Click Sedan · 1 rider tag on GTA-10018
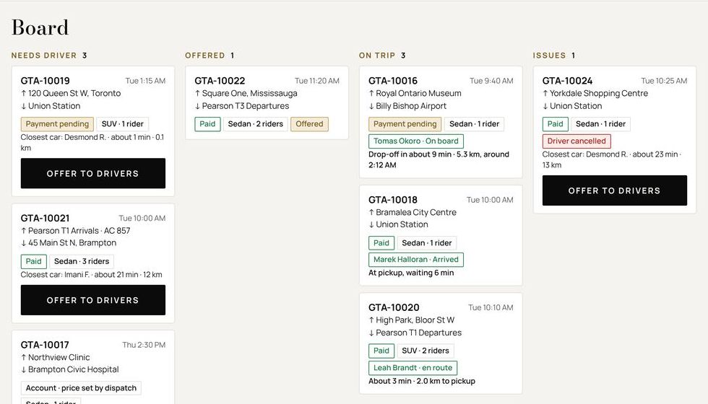 tap(427, 243)
